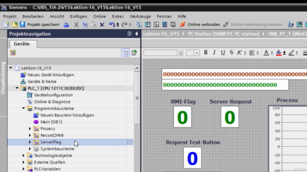Screen dimensions: 307x172
Task: Select Main [OB1] block
Action: (51, 122)
